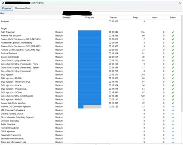Click the checkmark for Server Side Code Injection
Viewport: 183px width, 145px height.
[x=173, y=103]
